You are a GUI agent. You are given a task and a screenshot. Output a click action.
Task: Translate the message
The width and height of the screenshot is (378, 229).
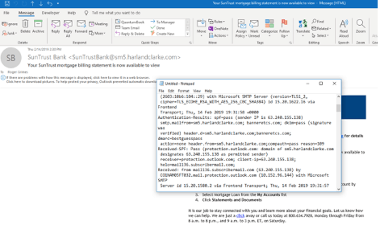pyautogui.click(x=303, y=28)
